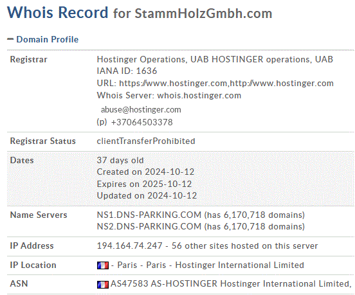
Task: Collapse the Domain Profile section
Action: (10, 39)
